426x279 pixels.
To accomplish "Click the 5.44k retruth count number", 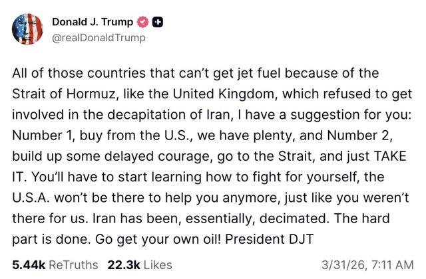I will [29, 264].
